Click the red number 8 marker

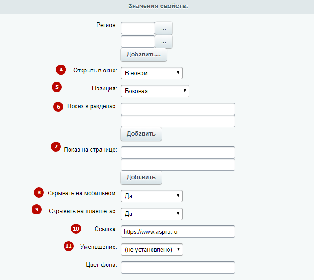click(x=39, y=192)
